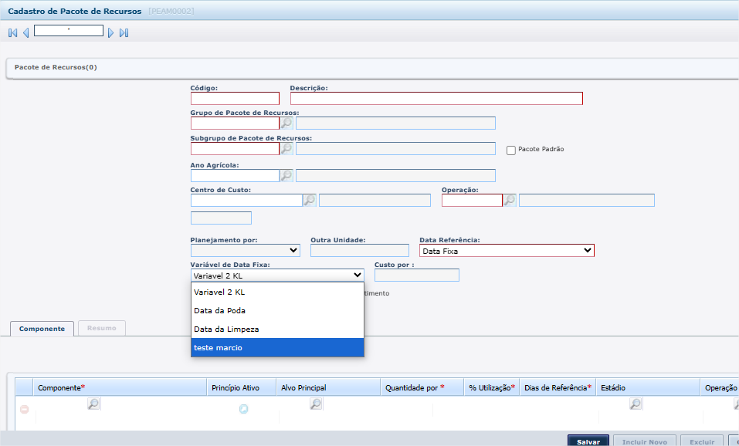
Task: Click % Utilização column header
Action: tap(492, 387)
